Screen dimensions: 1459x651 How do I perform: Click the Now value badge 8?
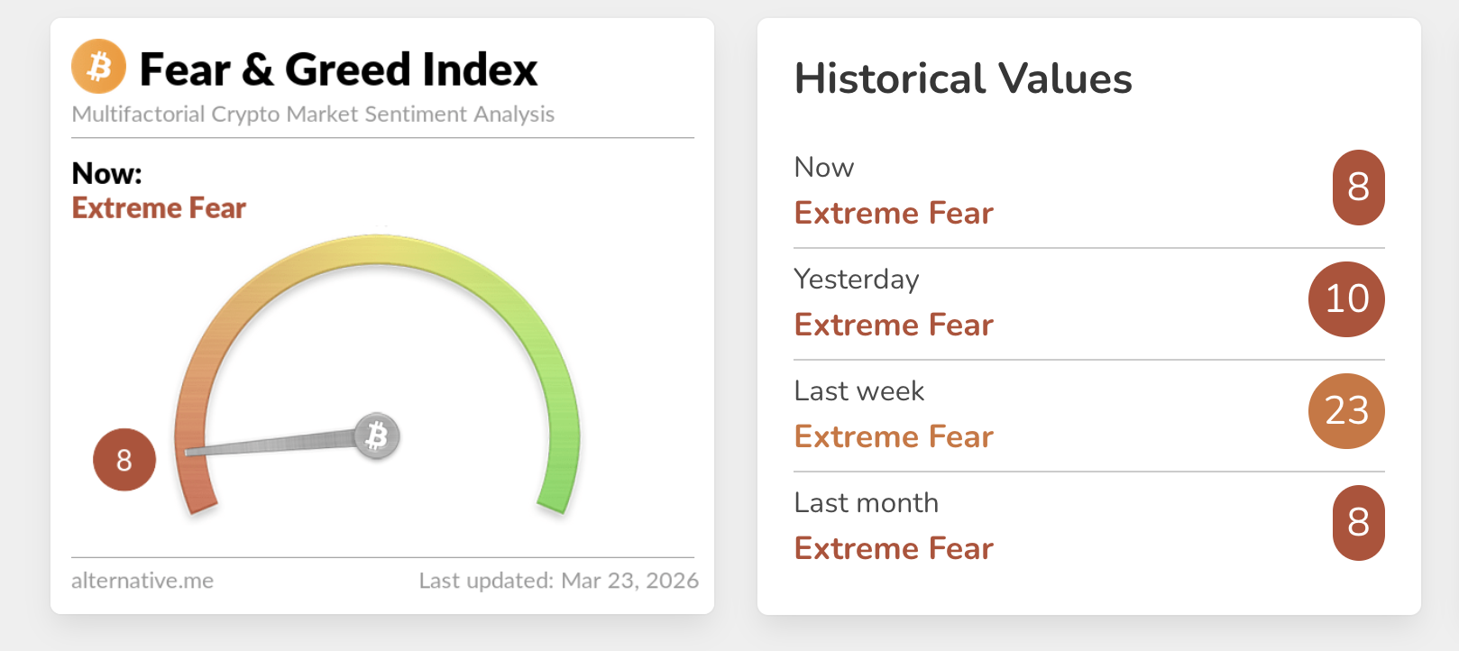1359,188
